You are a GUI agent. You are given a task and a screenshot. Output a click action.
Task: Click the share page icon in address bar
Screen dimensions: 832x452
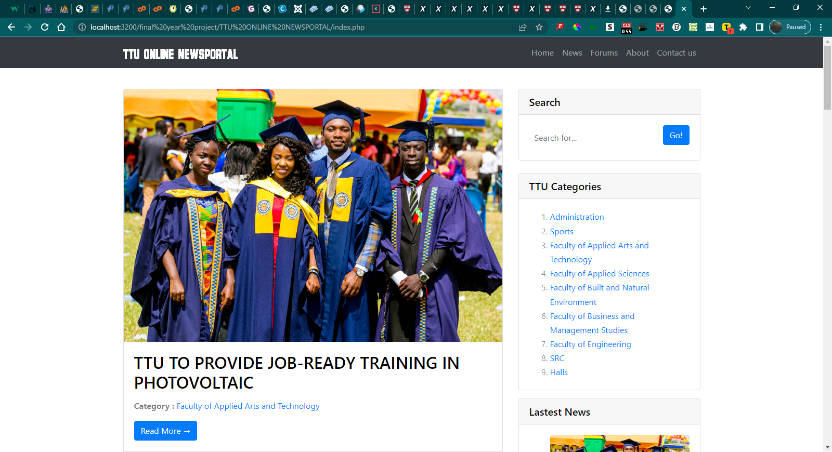tap(523, 27)
